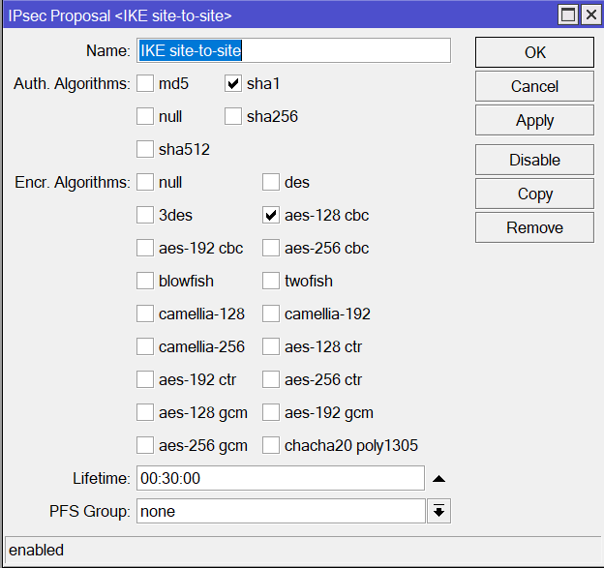Viewport: 604px width, 568px height.
Task: Click the PFS Group label
Action: coord(90,511)
